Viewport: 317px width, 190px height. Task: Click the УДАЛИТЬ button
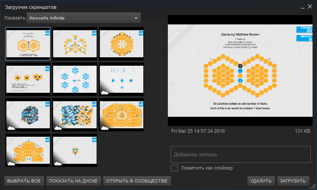point(261,181)
